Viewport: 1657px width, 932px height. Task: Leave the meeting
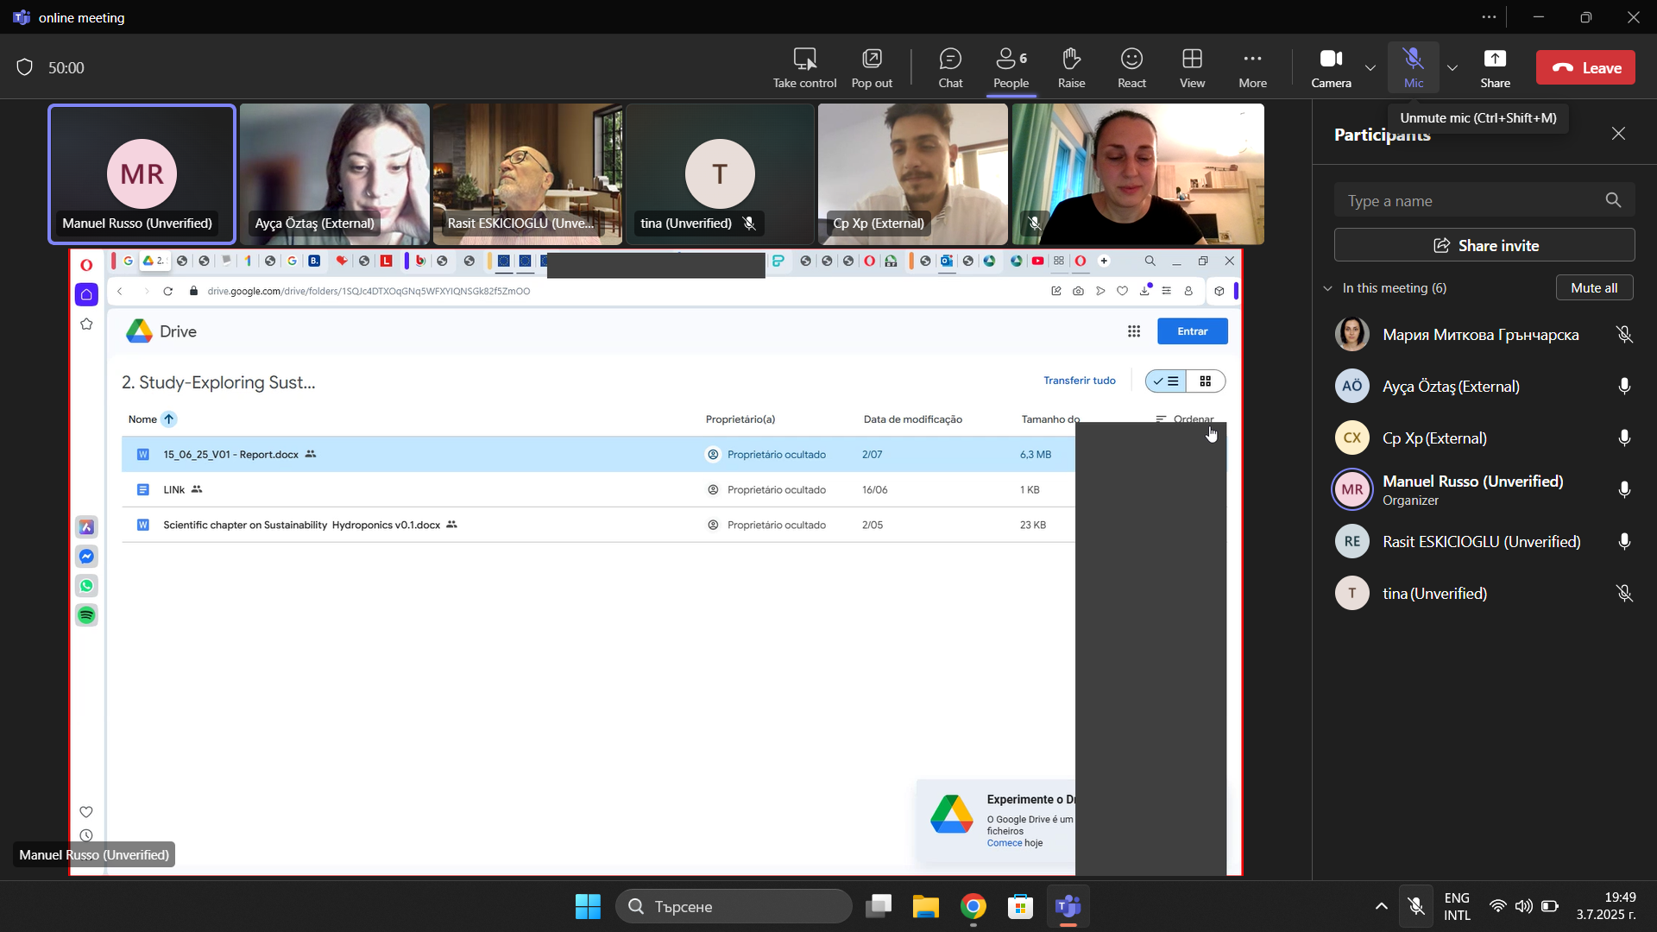pyautogui.click(x=1585, y=67)
